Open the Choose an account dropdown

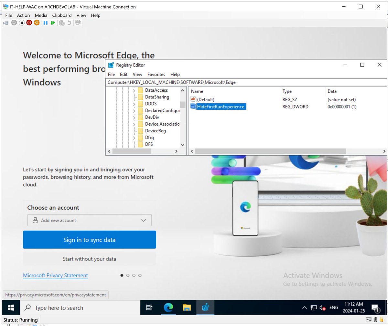click(89, 220)
